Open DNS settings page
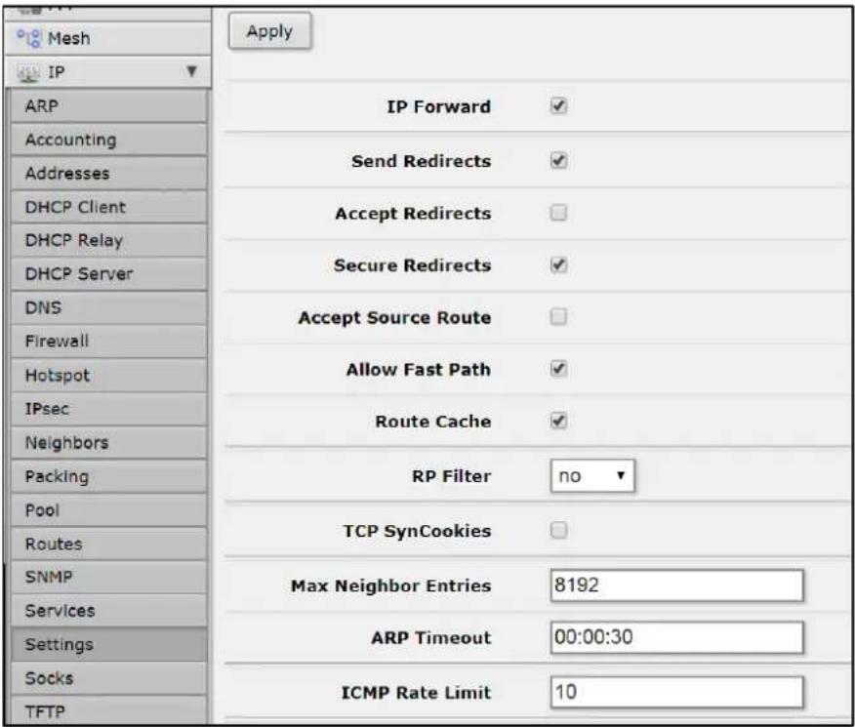Image resolution: width=855 pixels, height=727 pixels. [109, 308]
